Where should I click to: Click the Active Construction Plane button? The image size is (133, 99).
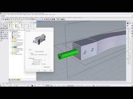pyautogui.click(x=39, y=52)
